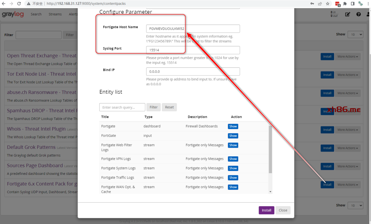Expand More Actions for Sources Page Dashboard
Image resolution: width=371 pixels, height=224 pixels.
point(347,166)
